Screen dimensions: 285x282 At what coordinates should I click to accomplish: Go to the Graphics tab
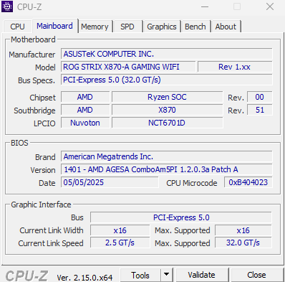(x=162, y=27)
